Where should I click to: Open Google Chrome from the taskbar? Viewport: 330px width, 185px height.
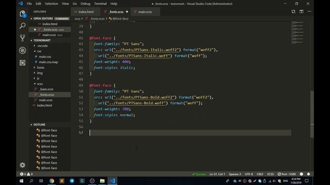click(52, 181)
